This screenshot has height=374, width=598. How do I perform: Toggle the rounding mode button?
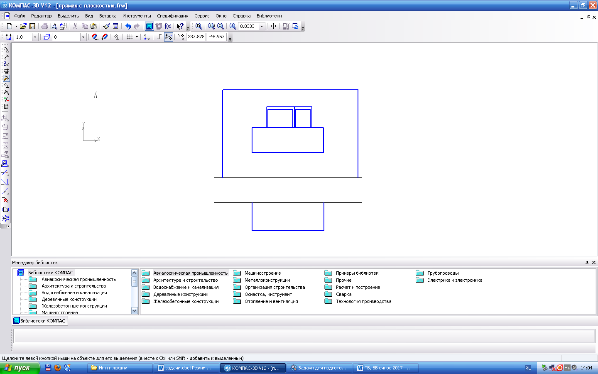[x=169, y=37]
